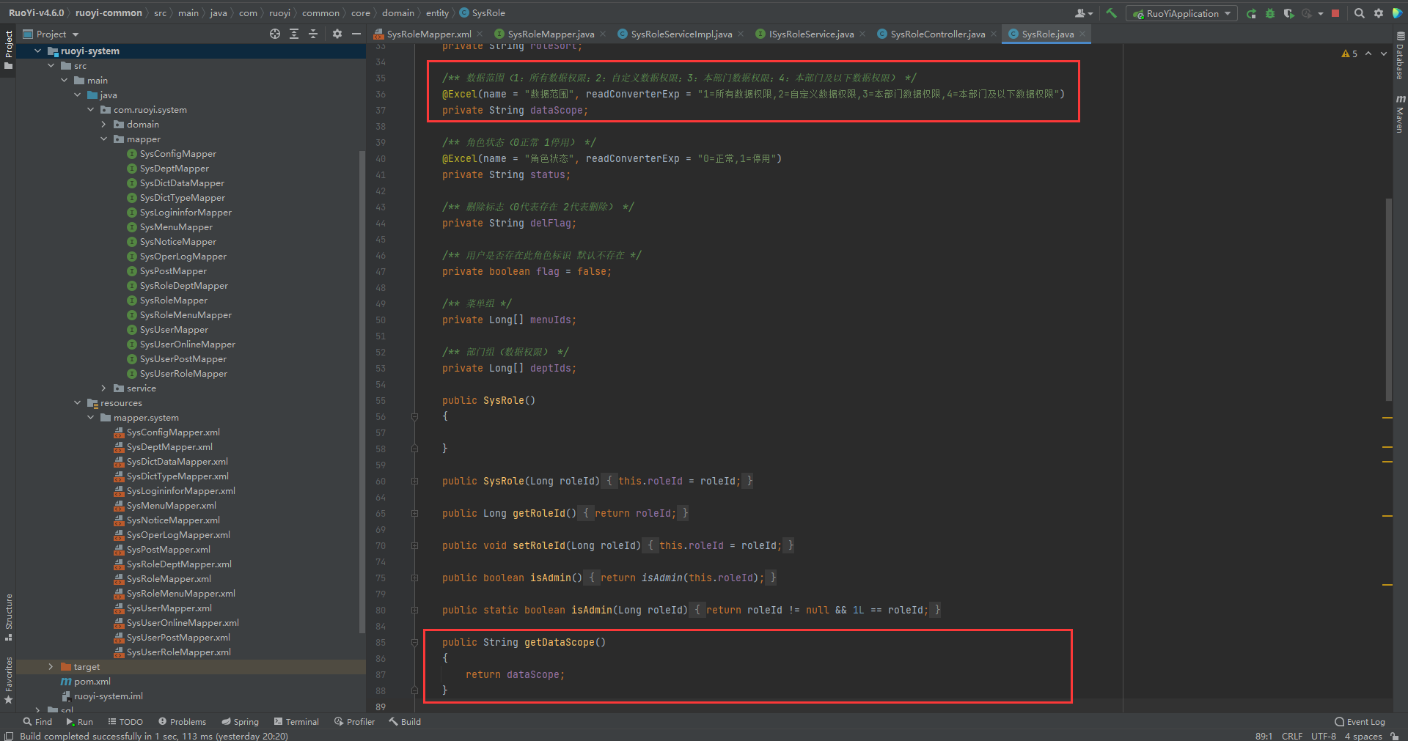1408x741 pixels.
Task: Collapse the resources folder
Action: 78,403
